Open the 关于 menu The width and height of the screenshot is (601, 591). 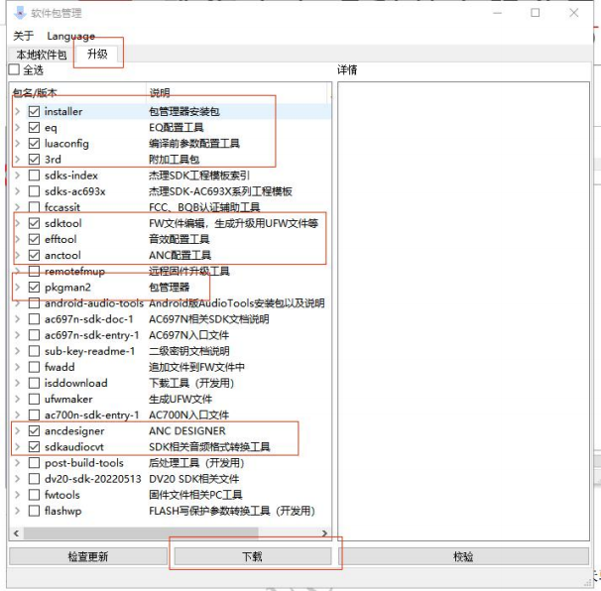click(x=24, y=36)
